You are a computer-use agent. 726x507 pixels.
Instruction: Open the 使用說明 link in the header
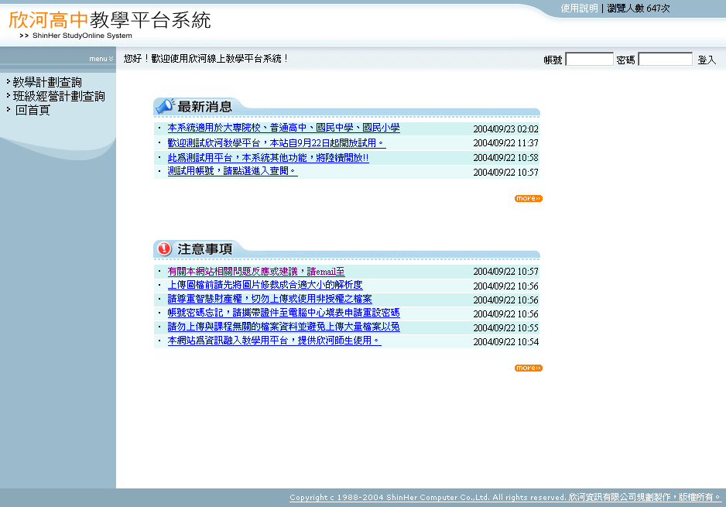[x=579, y=9]
